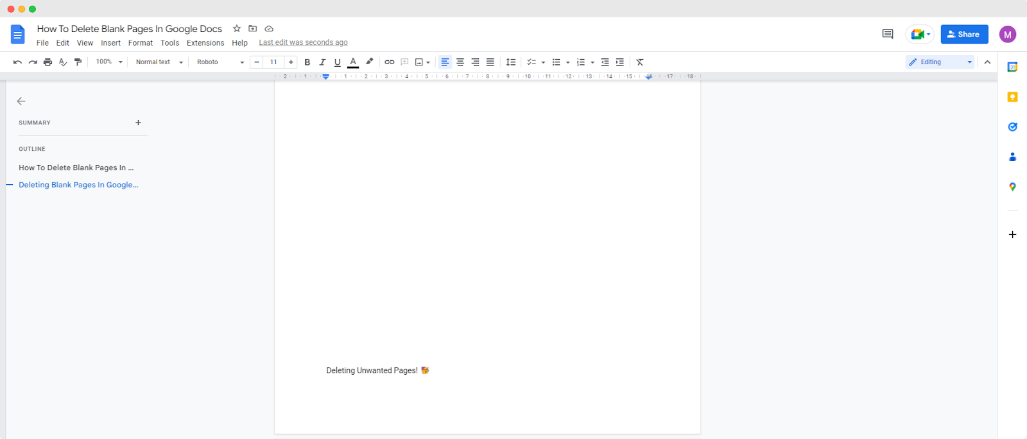
Task: Add a summary with plus button
Action: (138, 123)
